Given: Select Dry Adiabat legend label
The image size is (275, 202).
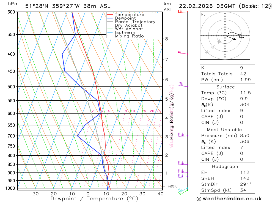Looking at the screenshot, I should (128, 25).
